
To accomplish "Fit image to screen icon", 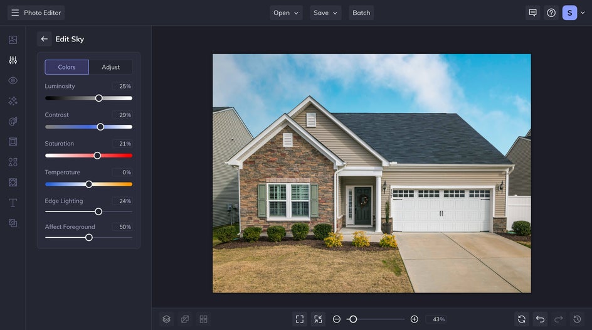I will pyautogui.click(x=300, y=319).
